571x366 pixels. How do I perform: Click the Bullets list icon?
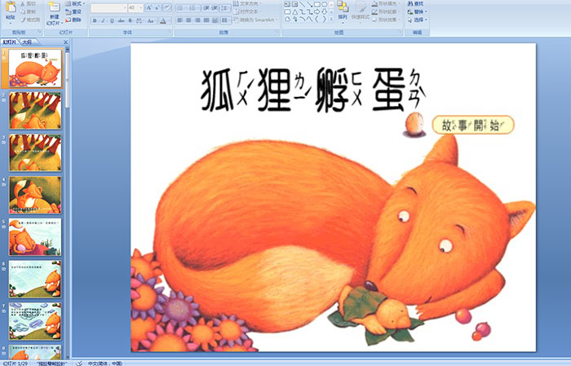click(181, 8)
